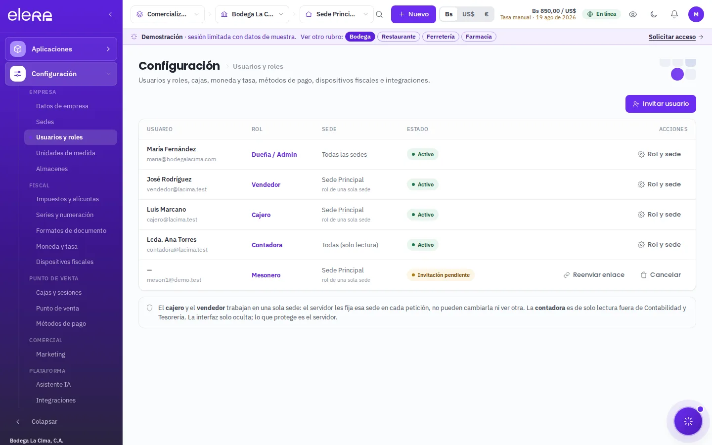Switch demo to Restaurante rubro

coord(399,37)
